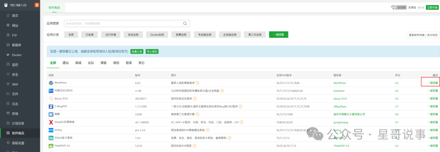440x152 pixels.
Task: Select the 全部 category filter button
Action: (71, 35)
